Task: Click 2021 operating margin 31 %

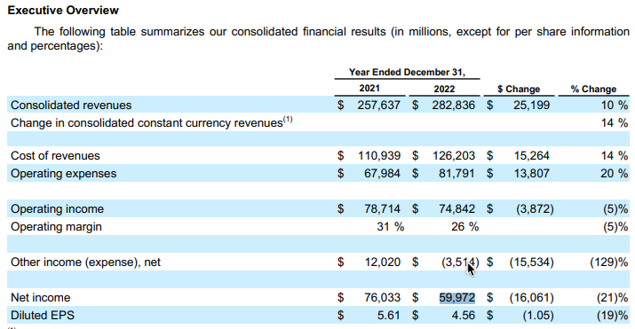Action: click(391, 227)
